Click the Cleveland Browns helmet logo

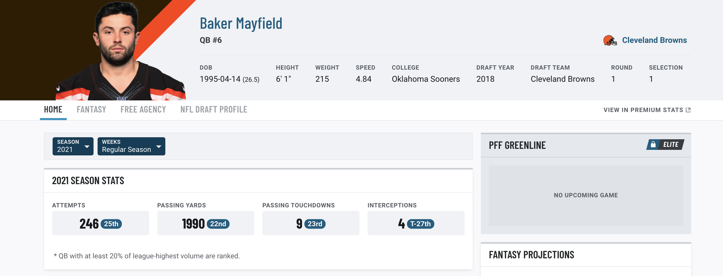[x=610, y=40]
